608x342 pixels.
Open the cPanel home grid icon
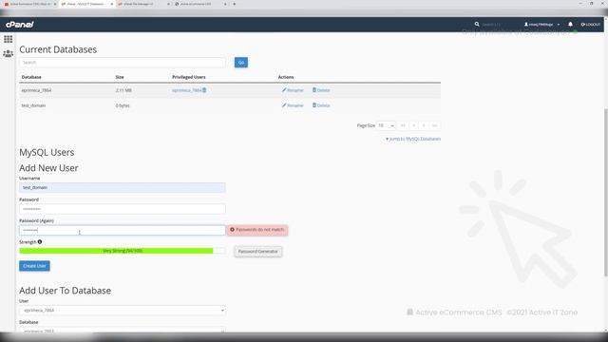click(x=8, y=39)
